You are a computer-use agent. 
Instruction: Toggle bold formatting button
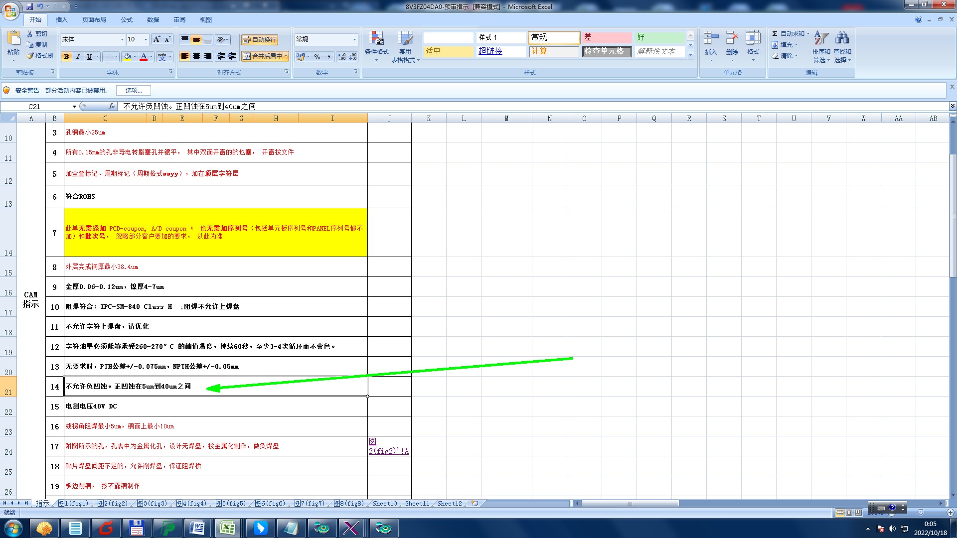click(66, 57)
